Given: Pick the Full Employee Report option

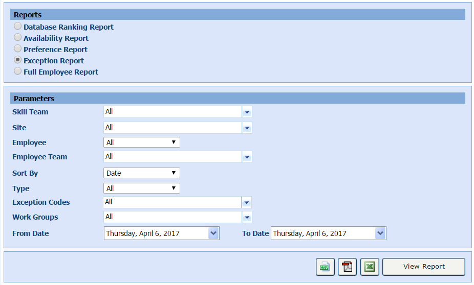Looking at the screenshot, I should tap(18, 72).
